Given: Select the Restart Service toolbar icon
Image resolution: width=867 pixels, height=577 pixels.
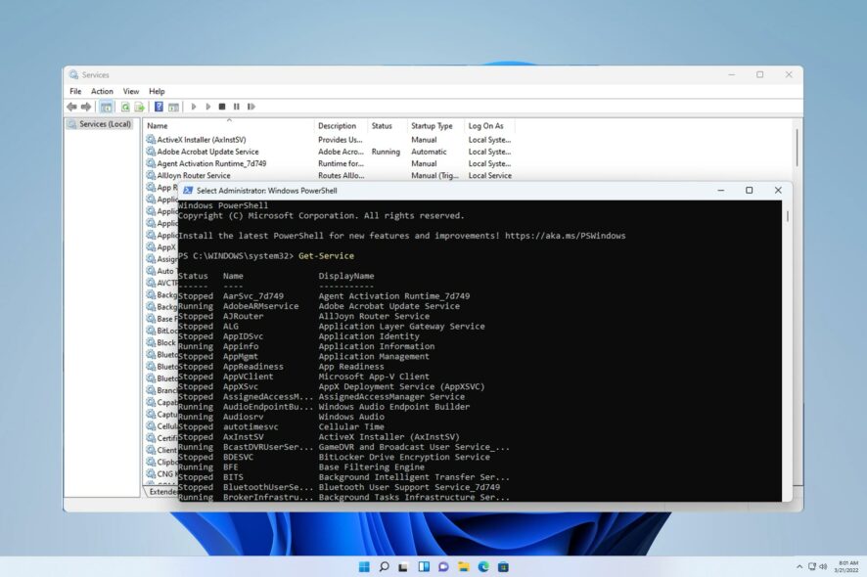Looking at the screenshot, I should (251, 107).
